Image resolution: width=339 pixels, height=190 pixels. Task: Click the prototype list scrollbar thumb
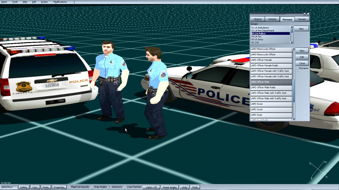294,90
